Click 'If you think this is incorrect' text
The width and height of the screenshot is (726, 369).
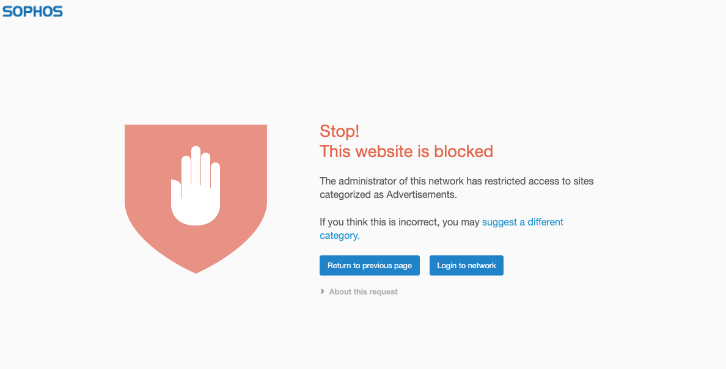378,222
